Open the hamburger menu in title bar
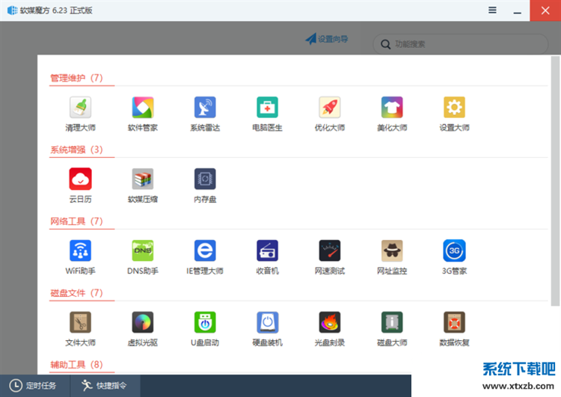Screen dimensions: 561x397 click(x=492, y=10)
